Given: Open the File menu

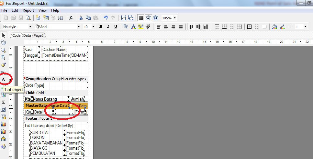Looking at the screenshot, I should [x=4, y=10].
